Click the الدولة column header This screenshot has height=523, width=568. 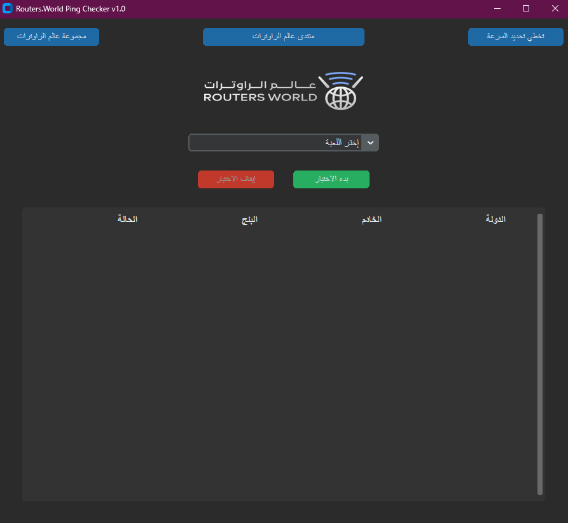495,219
